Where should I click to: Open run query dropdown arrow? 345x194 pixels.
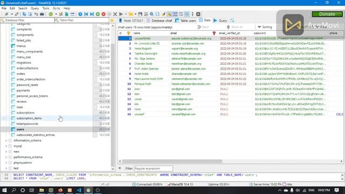coord(126,14)
